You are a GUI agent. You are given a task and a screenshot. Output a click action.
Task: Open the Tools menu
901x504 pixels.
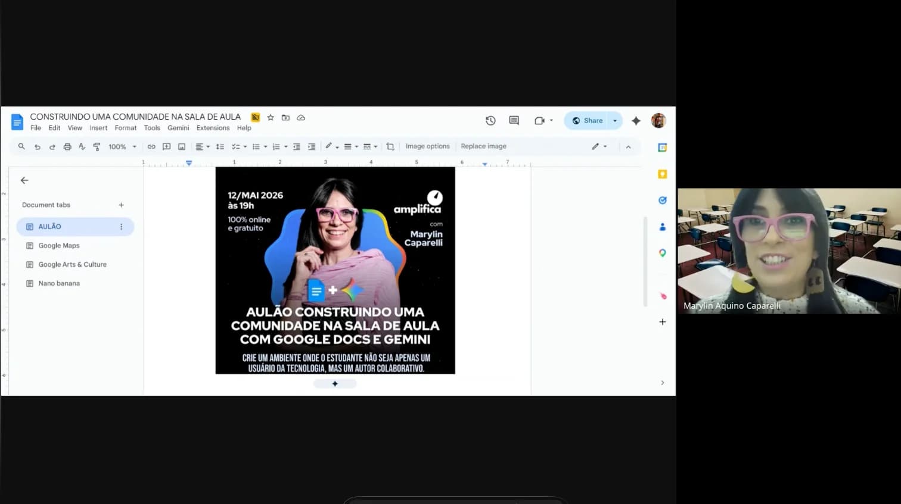[x=152, y=128]
